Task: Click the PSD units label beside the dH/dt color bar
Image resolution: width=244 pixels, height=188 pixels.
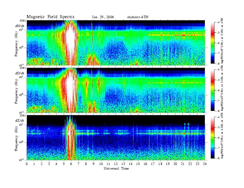Action: pyautogui.click(x=222, y=41)
